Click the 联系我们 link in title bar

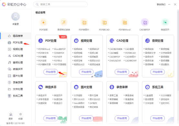(161, 5)
